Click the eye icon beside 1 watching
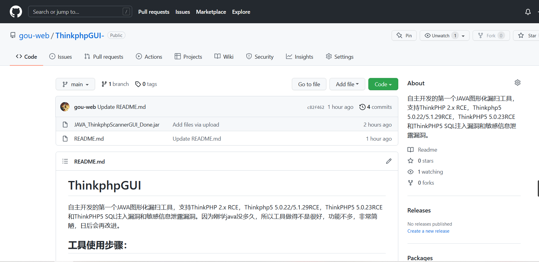This screenshot has height=262, width=539. pyautogui.click(x=411, y=172)
